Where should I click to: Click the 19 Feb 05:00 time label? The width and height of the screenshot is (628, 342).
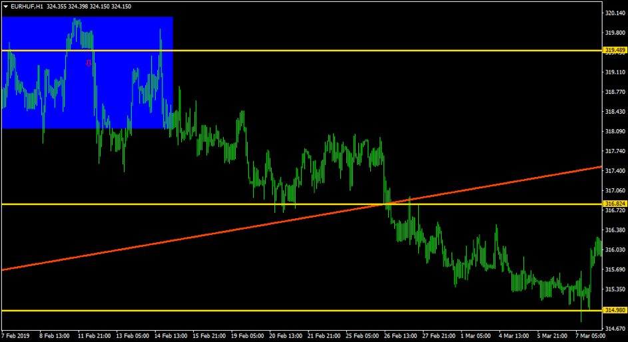[246, 336]
